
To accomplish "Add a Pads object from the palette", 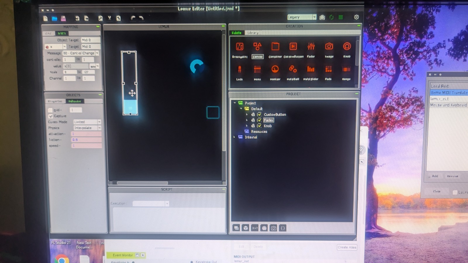I will point(328,73).
